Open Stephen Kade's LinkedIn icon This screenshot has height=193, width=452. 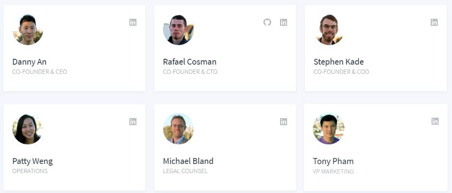click(x=434, y=22)
